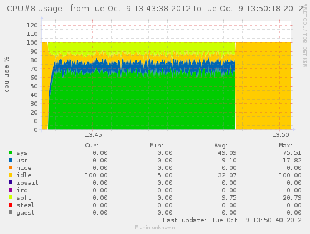The image size is (310, 234).
Task: Click the idle Cur value 100.00
Action: pyautogui.click(x=96, y=175)
